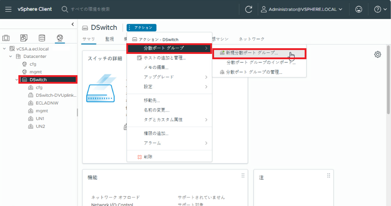
Task: Collapse the left navigation panel
Action: coord(73,24)
